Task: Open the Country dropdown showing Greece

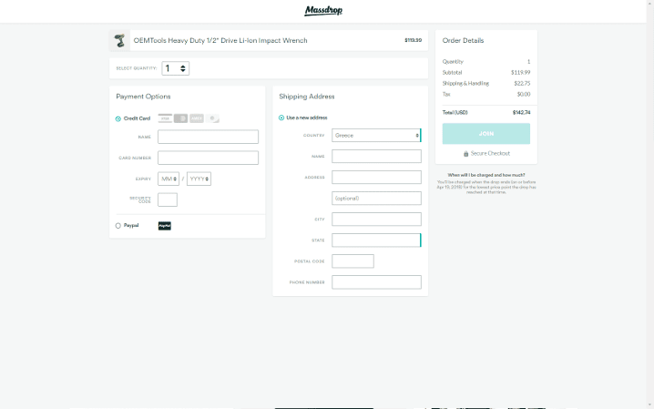Action: (x=376, y=136)
